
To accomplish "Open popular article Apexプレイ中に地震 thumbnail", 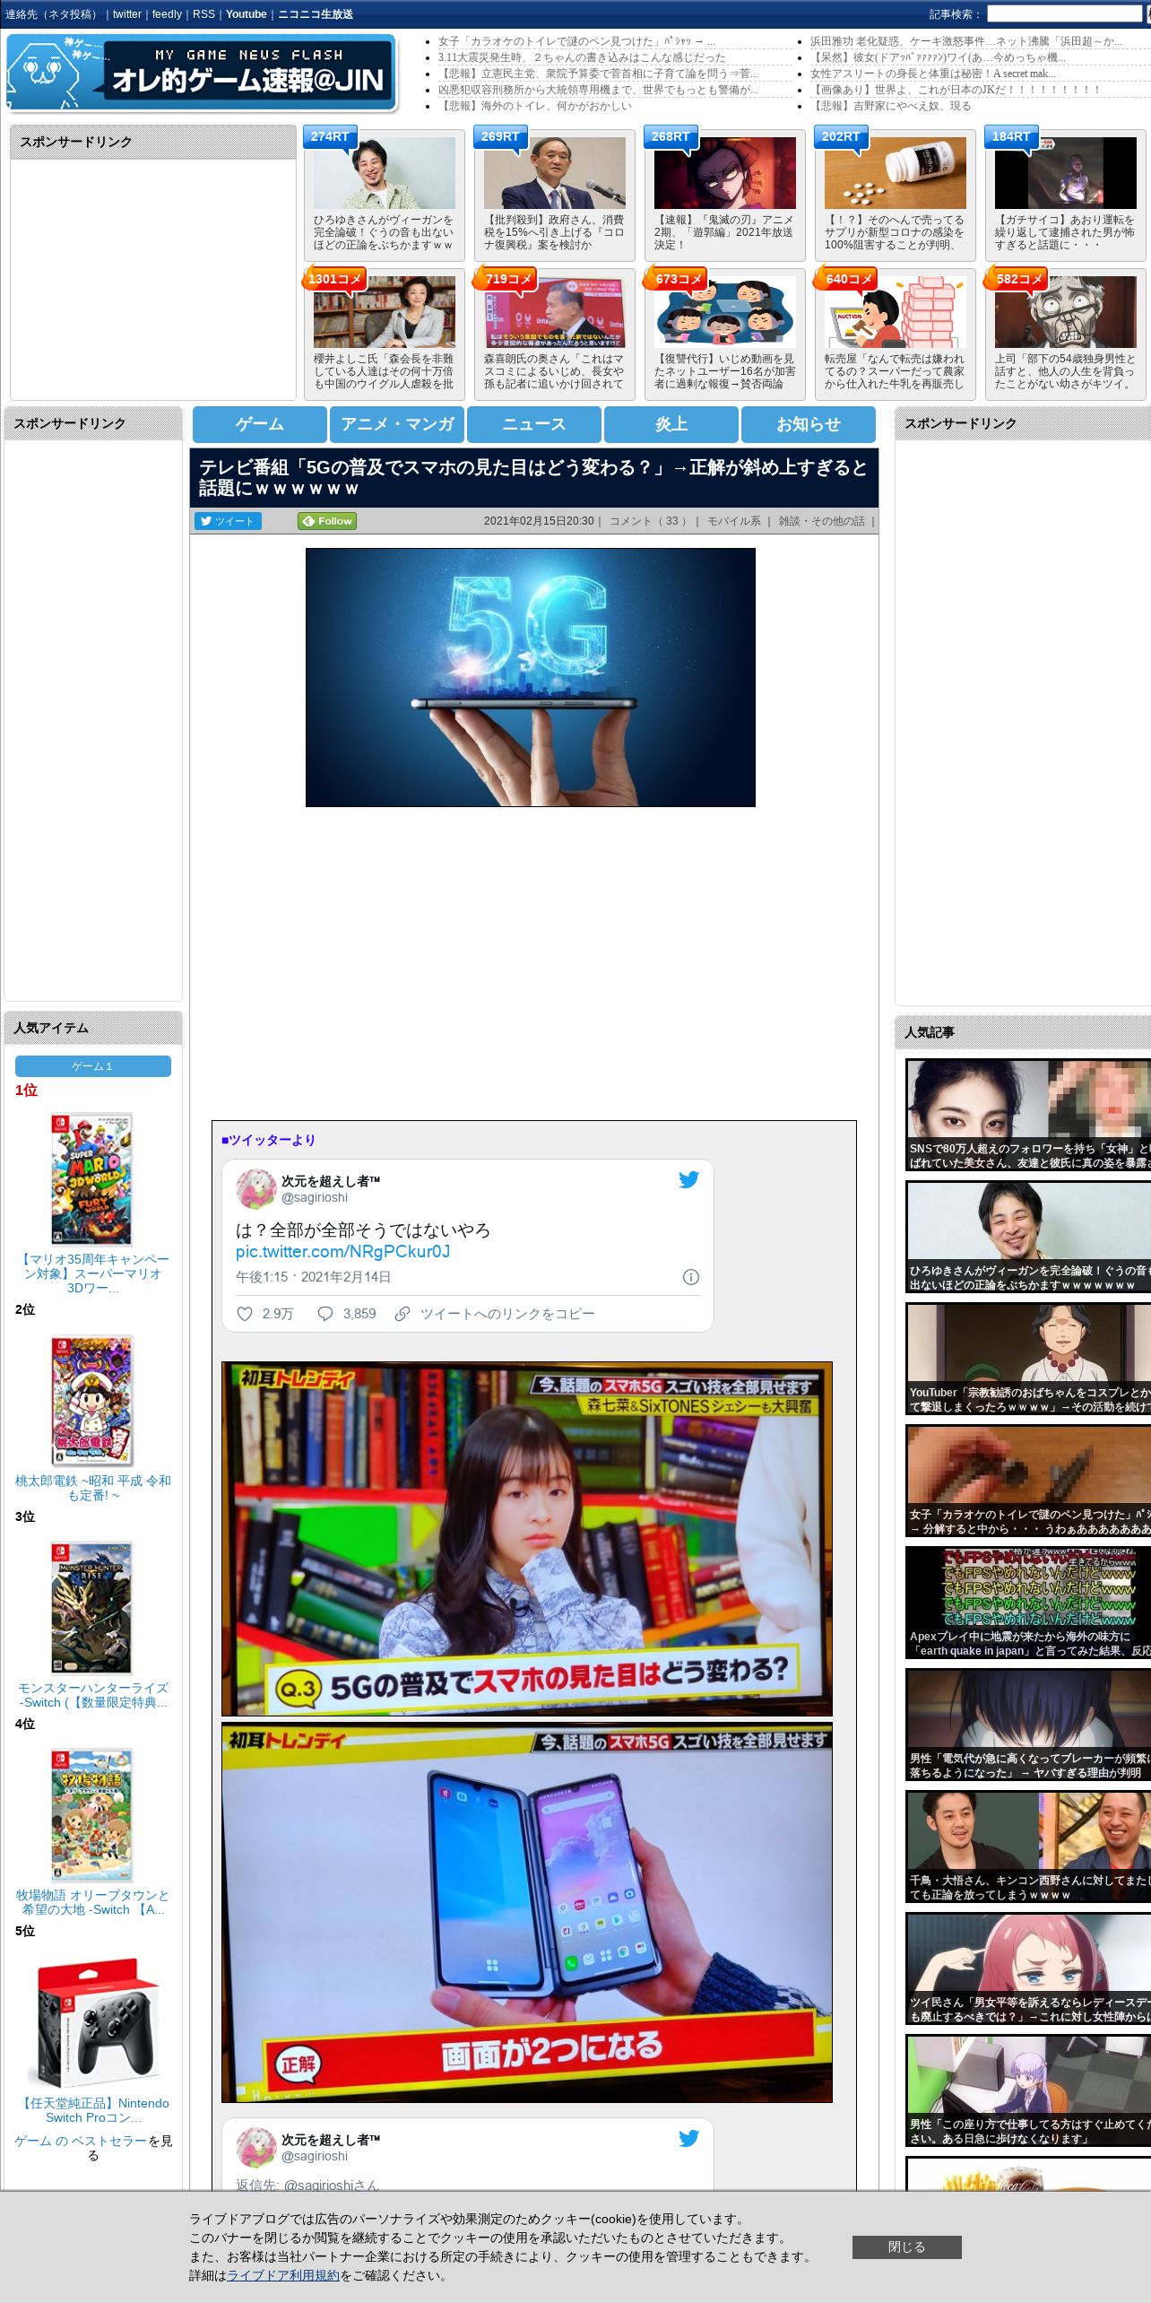I will (x=1028, y=1603).
